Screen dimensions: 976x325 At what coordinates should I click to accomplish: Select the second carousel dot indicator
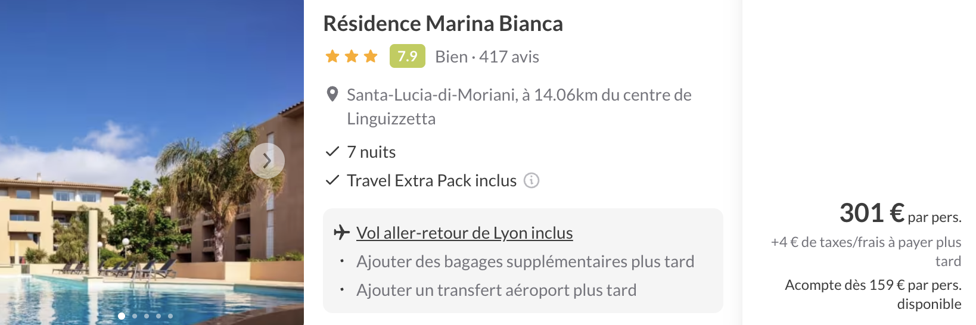pos(135,316)
